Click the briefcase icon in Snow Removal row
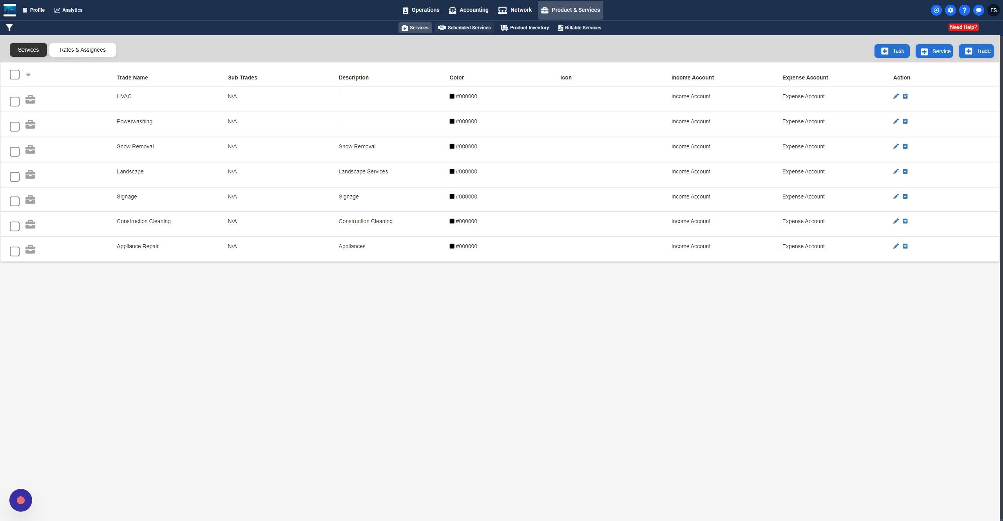Screen dimensions: 1003x521 30,150
